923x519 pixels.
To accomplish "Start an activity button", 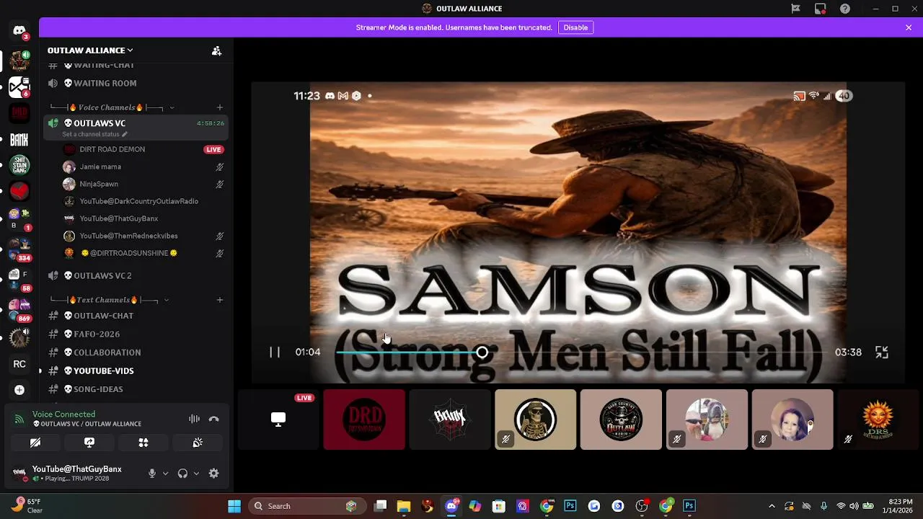I will click(x=143, y=443).
